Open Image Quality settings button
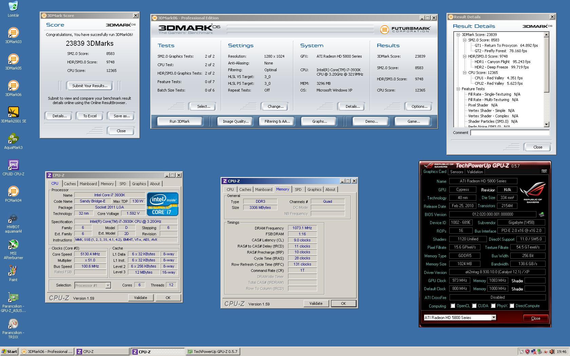The height and width of the screenshot is (356, 570). point(235,121)
